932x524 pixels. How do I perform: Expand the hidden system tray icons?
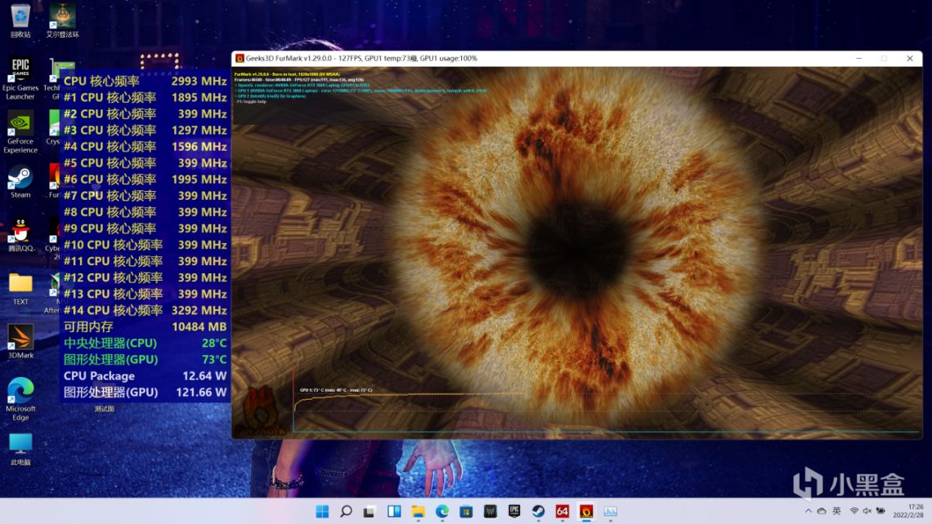pyautogui.click(x=808, y=511)
